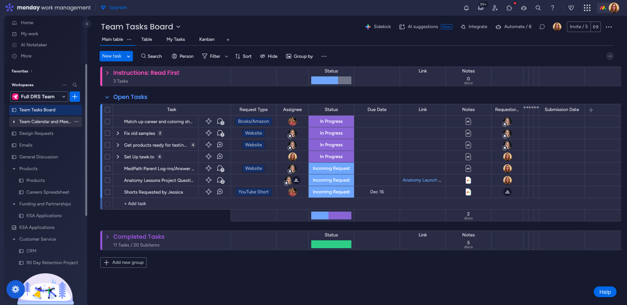Click the Add new group button
627x305 pixels.
(x=123, y=263)
